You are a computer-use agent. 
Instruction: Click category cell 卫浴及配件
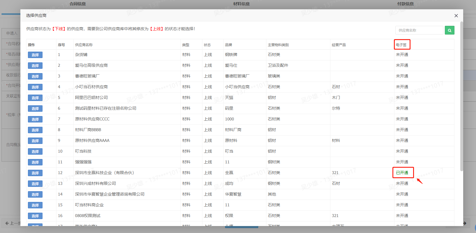click(x=278, y=65)
